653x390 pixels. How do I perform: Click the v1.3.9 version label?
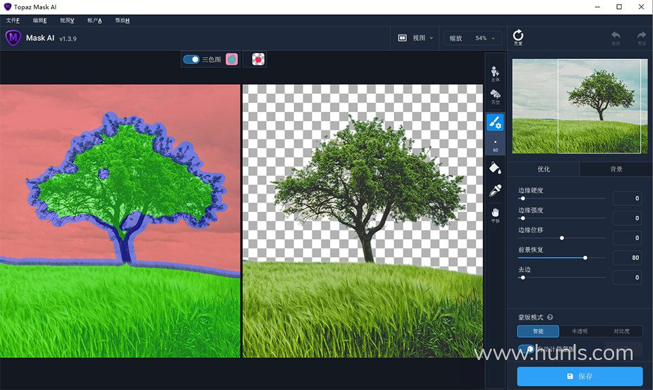point(68,39)
